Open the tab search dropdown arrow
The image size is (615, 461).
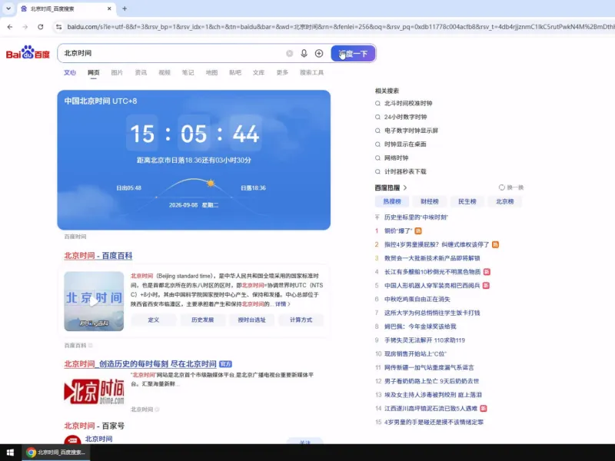tap(8, 8)
